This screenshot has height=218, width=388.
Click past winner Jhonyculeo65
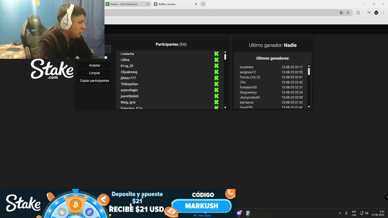coord(250,97)
